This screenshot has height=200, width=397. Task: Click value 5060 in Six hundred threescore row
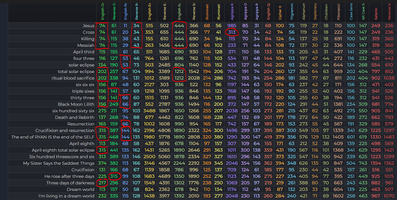click(164, 157)
